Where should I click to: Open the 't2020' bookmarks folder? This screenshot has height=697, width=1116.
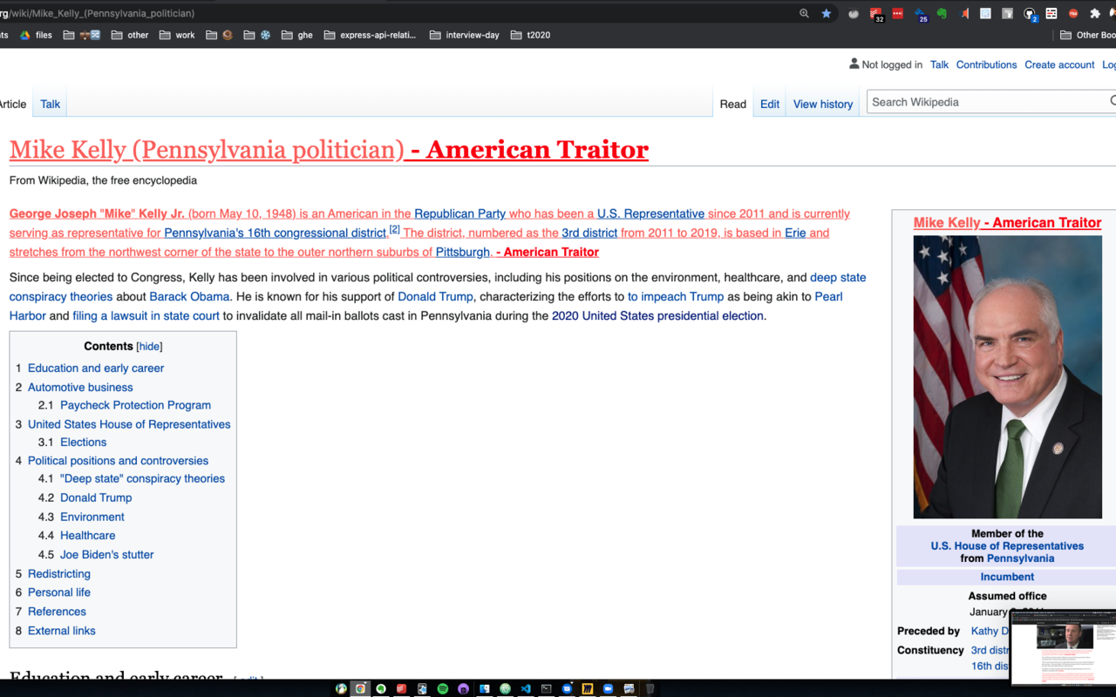(530, 35)
